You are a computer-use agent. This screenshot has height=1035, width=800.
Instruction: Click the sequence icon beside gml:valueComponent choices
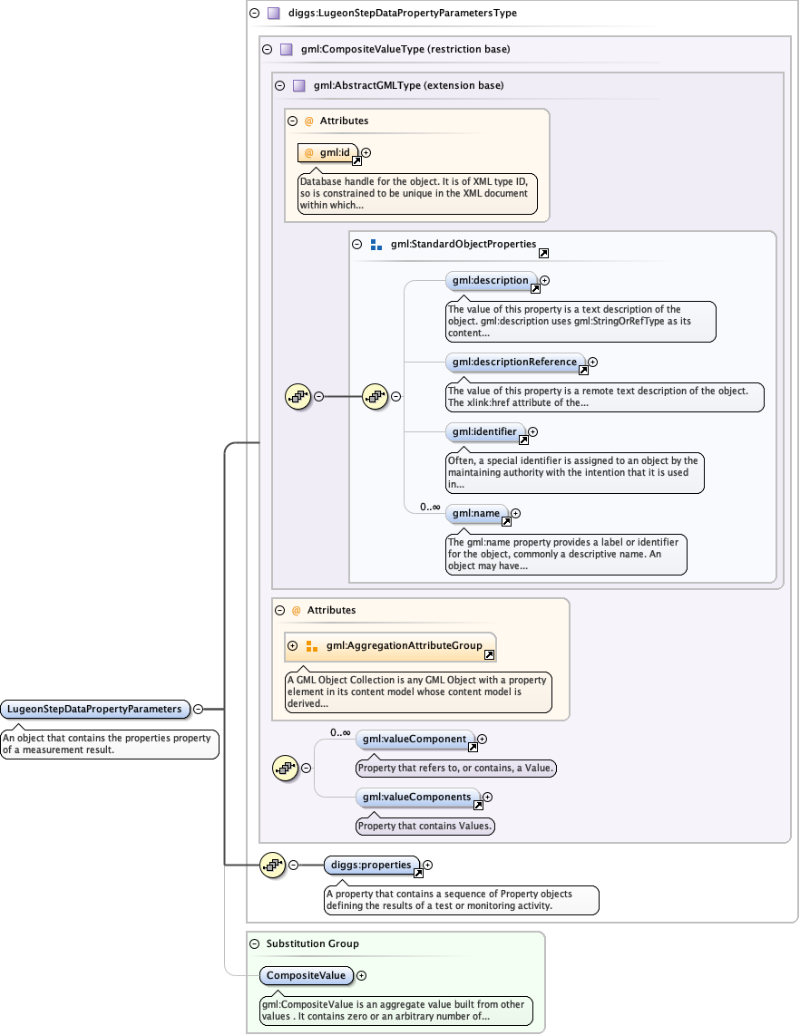pos(286,768)
